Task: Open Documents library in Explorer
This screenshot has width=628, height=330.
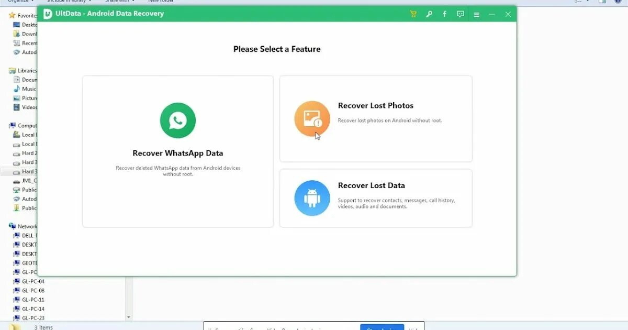Action: [x=25, y=80]
